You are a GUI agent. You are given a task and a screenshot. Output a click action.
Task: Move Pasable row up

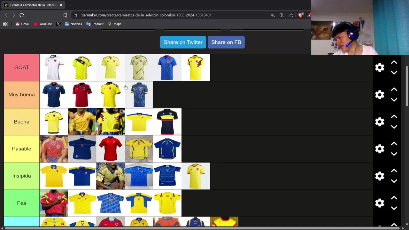pos(394,144)
